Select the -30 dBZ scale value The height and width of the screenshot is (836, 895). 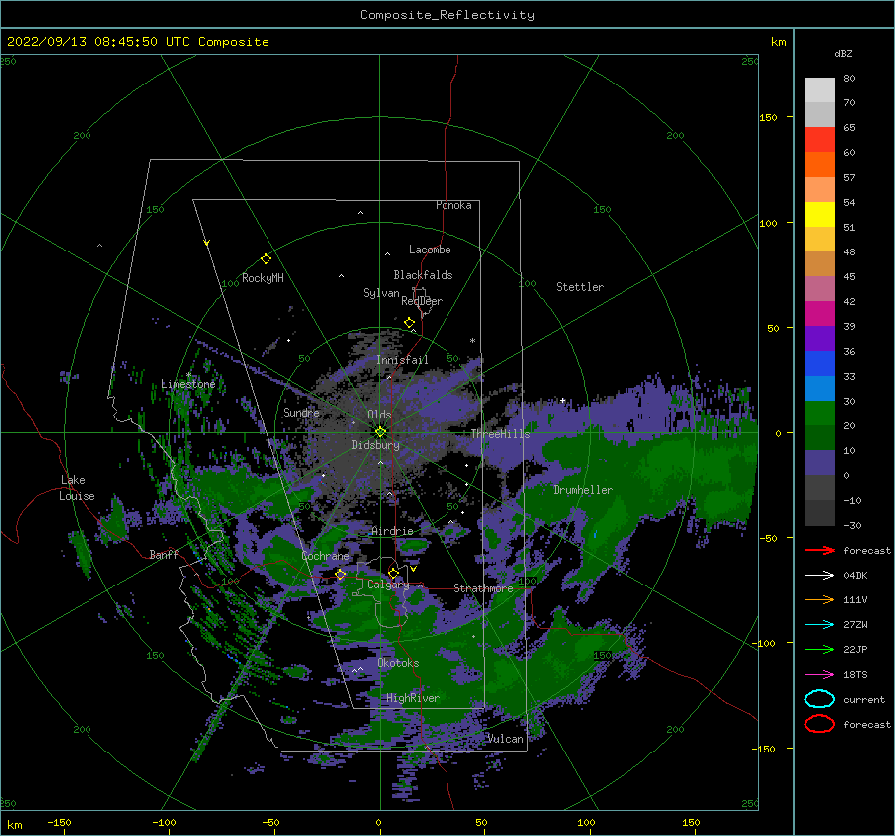click(x=853, y=525)
